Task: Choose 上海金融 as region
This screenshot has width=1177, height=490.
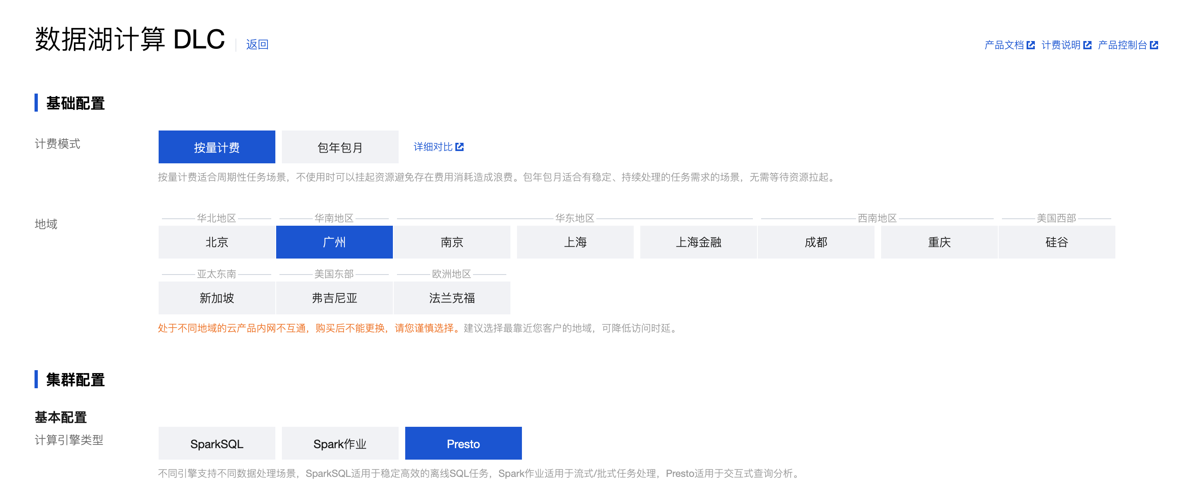Action: [698, 242]
